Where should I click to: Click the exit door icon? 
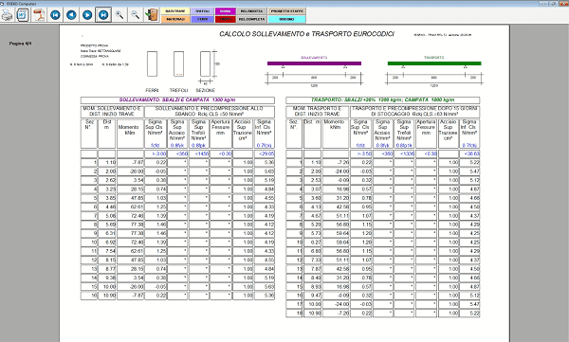(152, 15)
